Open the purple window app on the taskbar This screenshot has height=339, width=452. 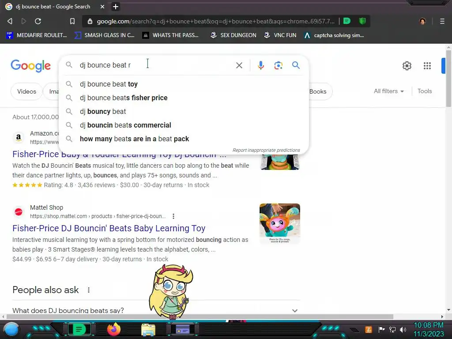coord(182,329)
